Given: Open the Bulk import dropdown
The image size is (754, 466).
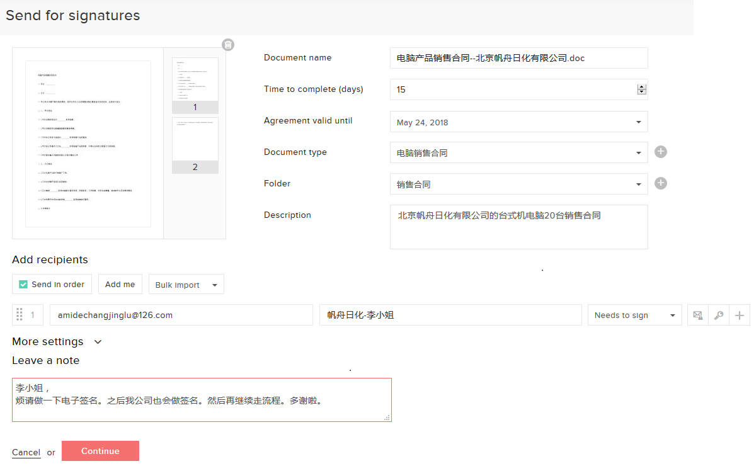Looking at the screenshot, I should [186, 284].
